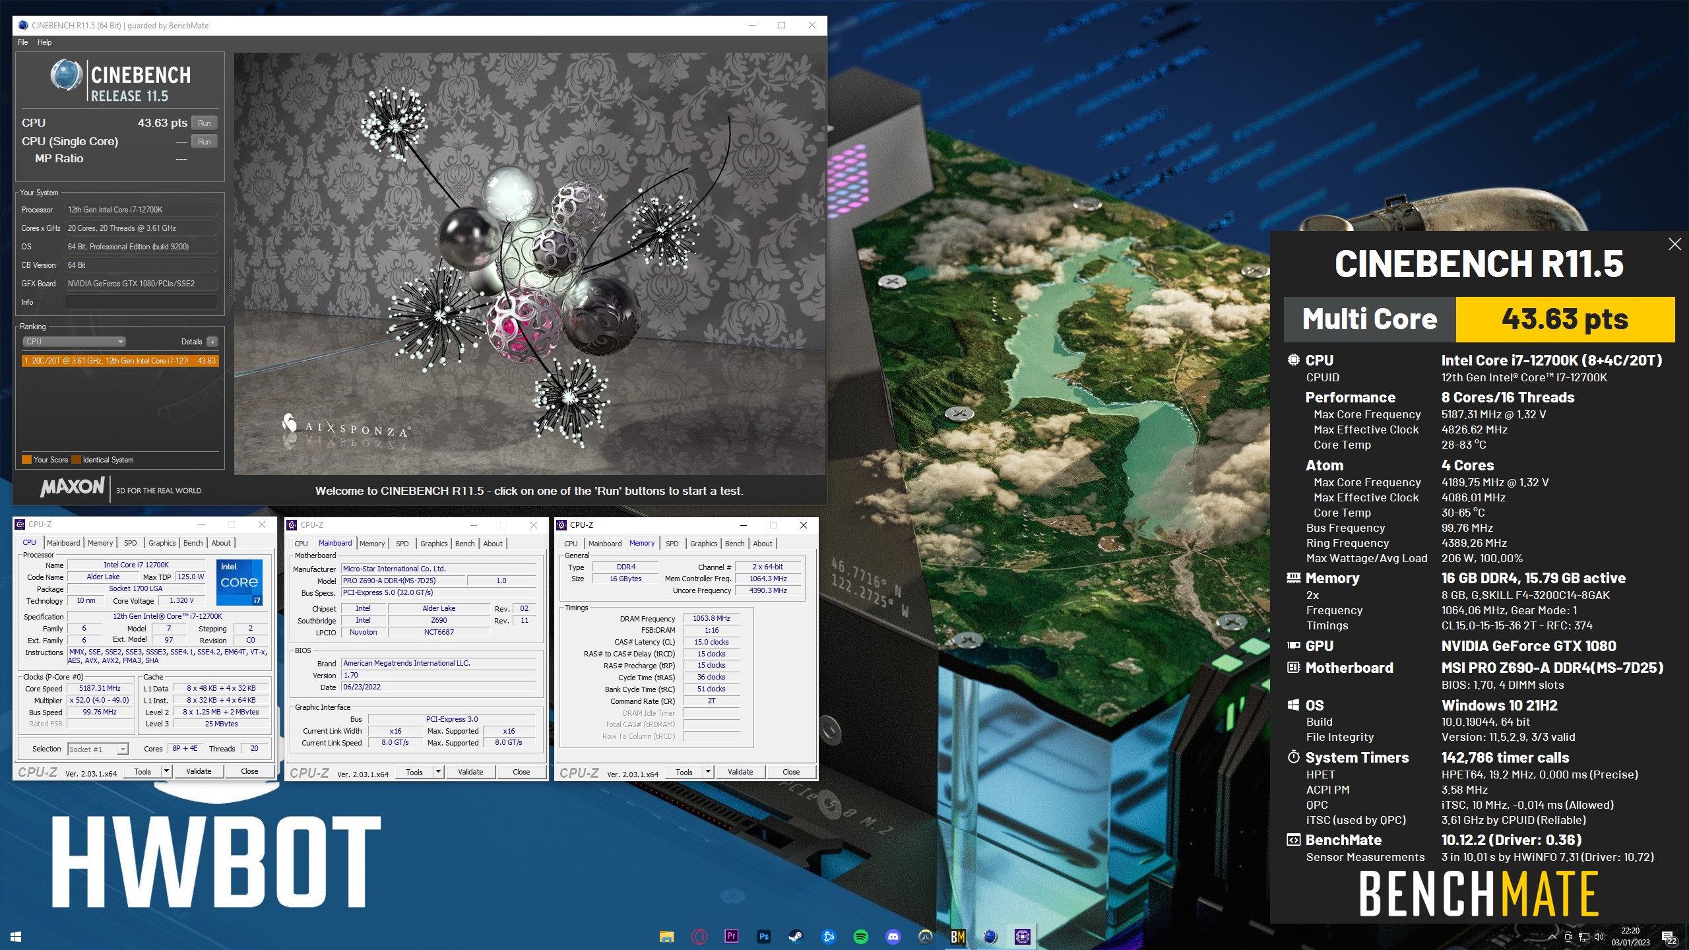
Task: Switch to Memory tab in left CPU-Z
Action: point(100,543)
